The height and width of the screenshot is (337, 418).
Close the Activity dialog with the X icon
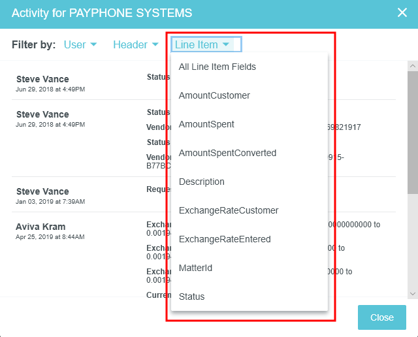pyautogui.click(x=402, y=12)
